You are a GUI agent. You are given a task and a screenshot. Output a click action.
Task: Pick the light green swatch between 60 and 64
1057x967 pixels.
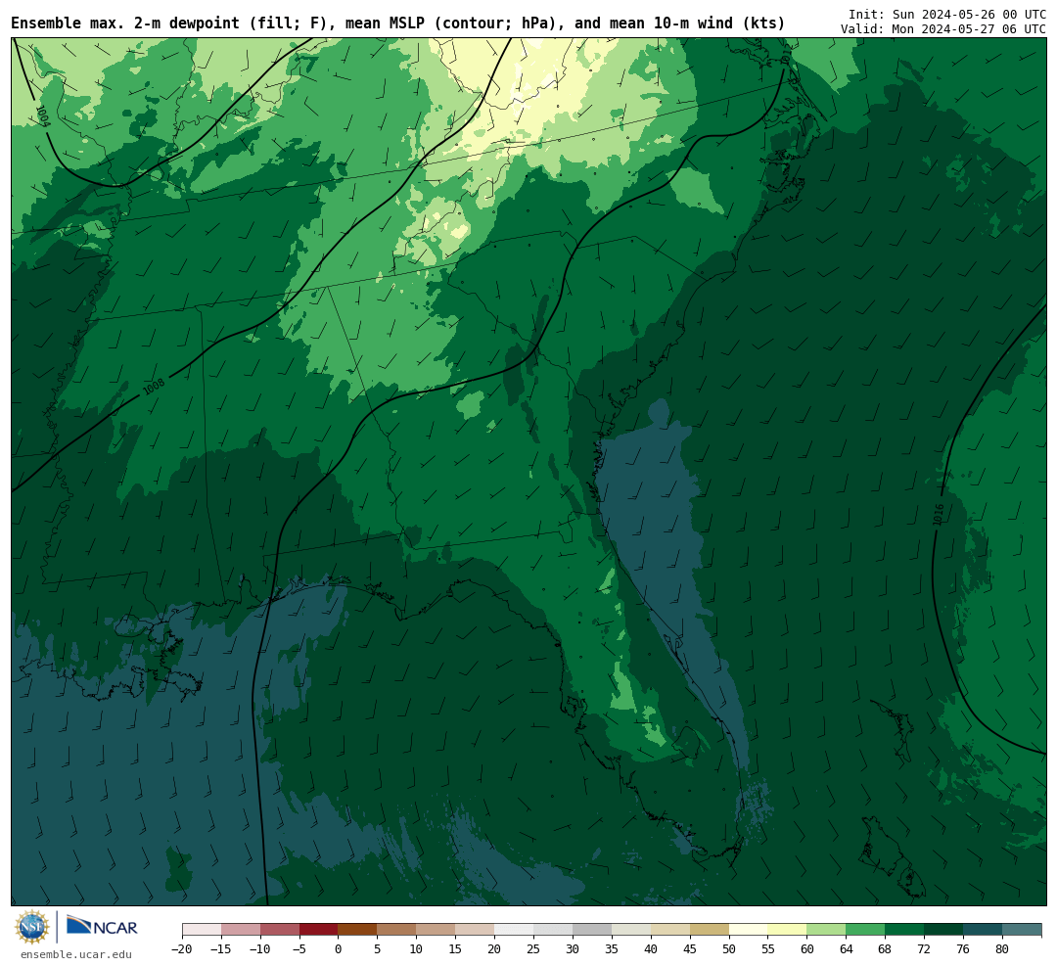click(x=827, y=930)
